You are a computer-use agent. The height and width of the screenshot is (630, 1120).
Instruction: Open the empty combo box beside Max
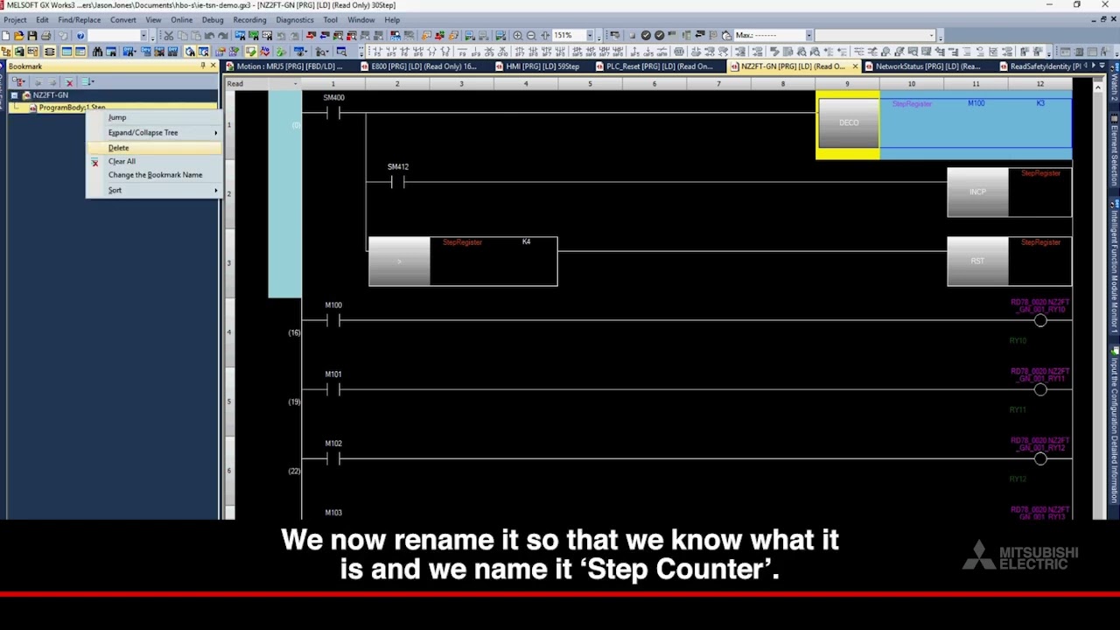click(x=876, y=36)
